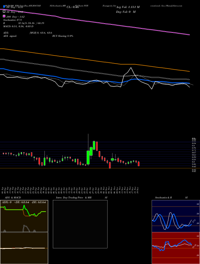Click 'Intra Day Trading Price & MR' title
The width and height of the screenshot is (200, 264).
[74, 198]
